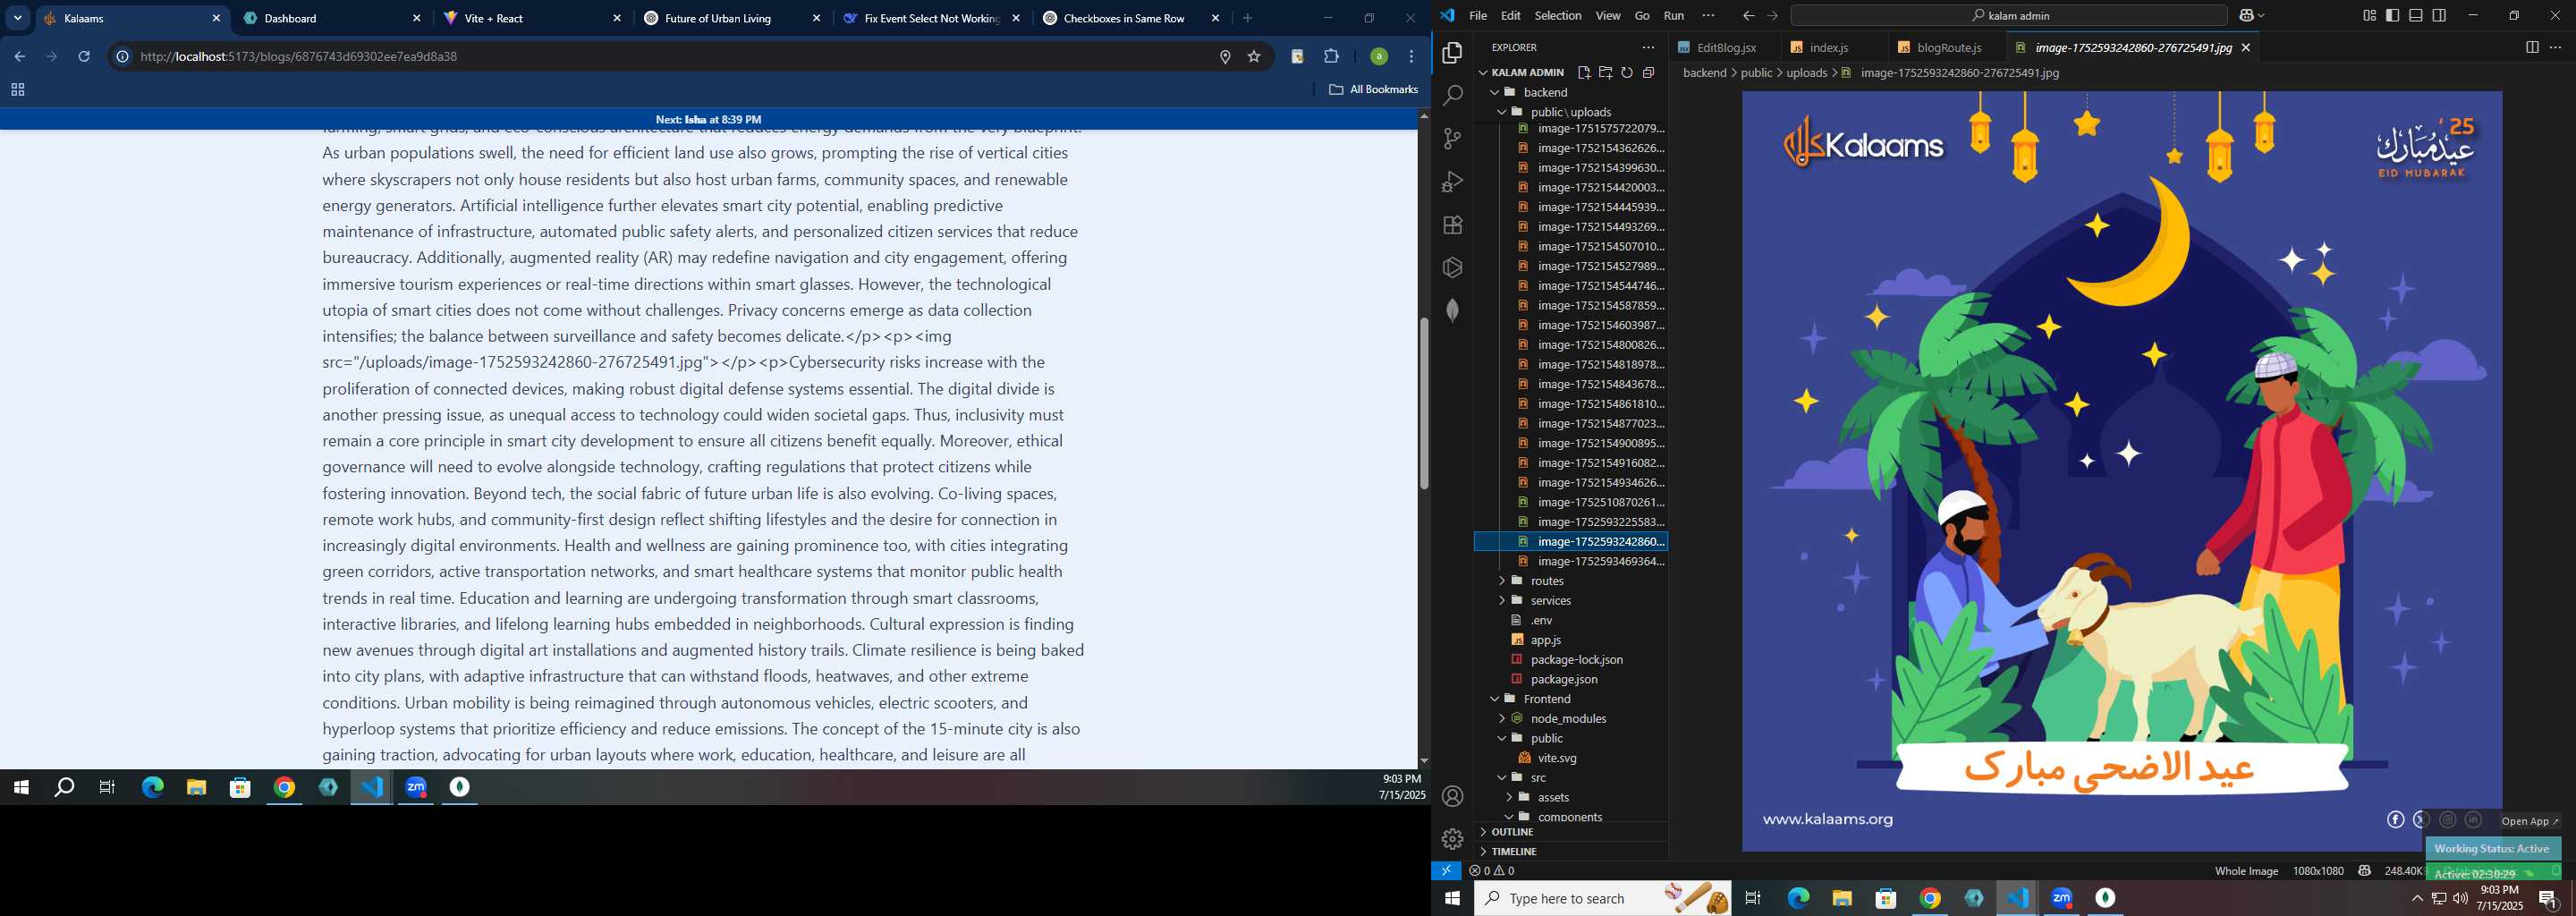Go back using the VS Code title bar arrow
This screenshot has height=916, width=2576.
[1748, 15]
